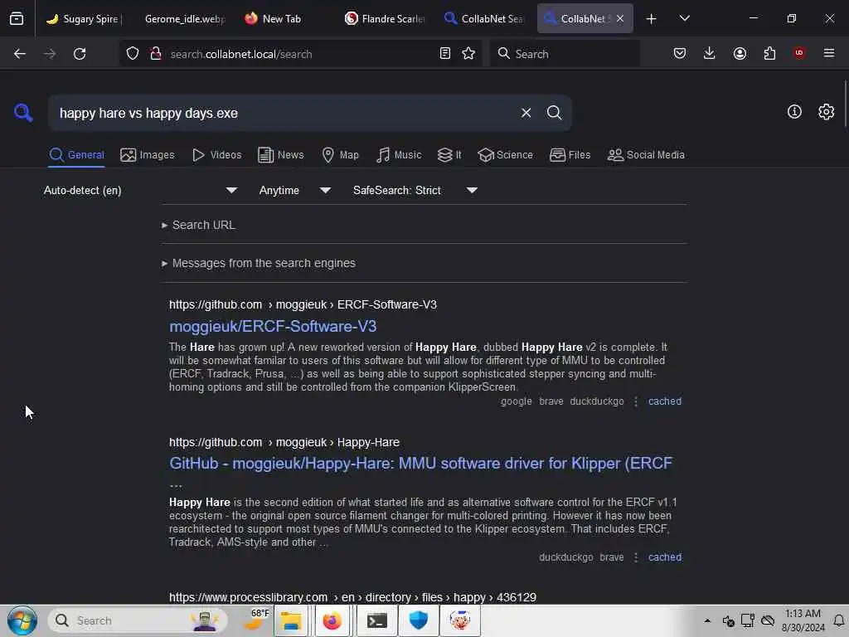
Task: Save page to Pocket
Action: pyautogui.click(x=680, y=54)
